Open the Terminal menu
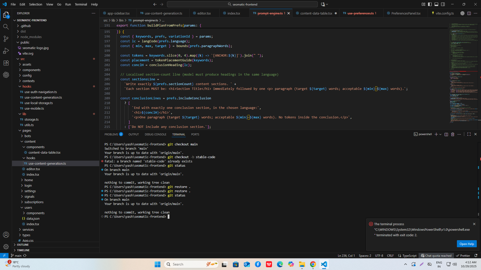The width and height of the screenshot is (481, 270). (81, 4)
